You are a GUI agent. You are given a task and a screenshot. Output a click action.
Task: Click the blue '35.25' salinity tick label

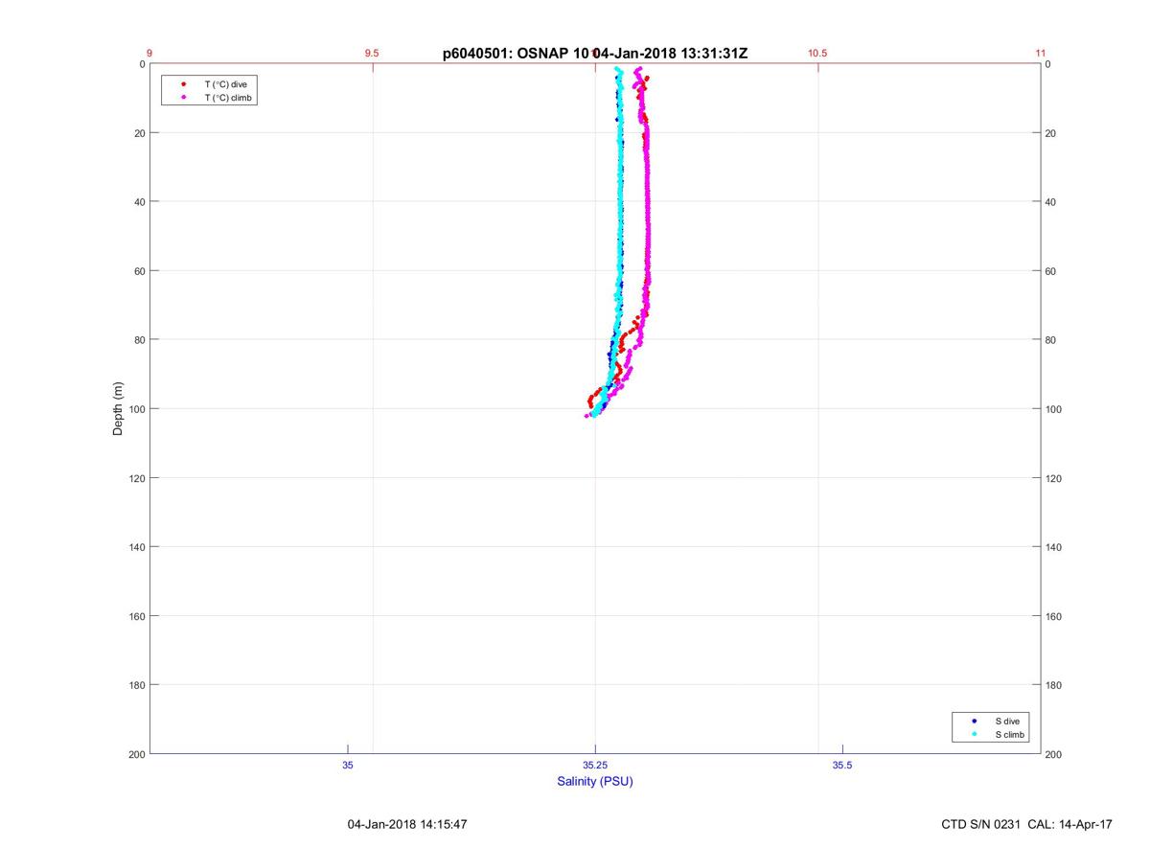595,765
